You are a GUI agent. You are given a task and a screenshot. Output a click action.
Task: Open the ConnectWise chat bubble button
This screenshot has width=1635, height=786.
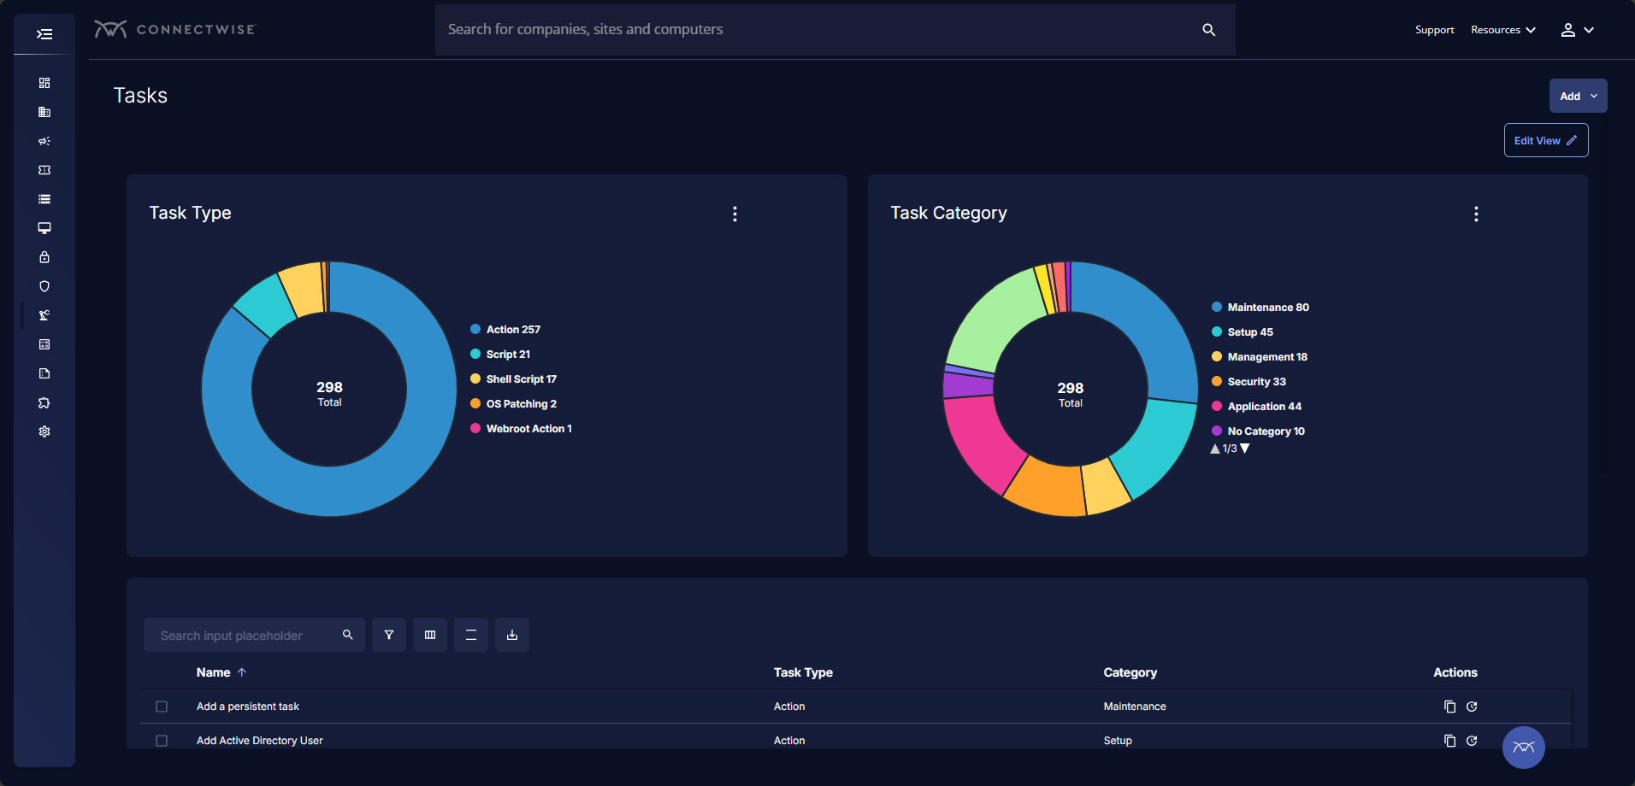pos(1523,748)
